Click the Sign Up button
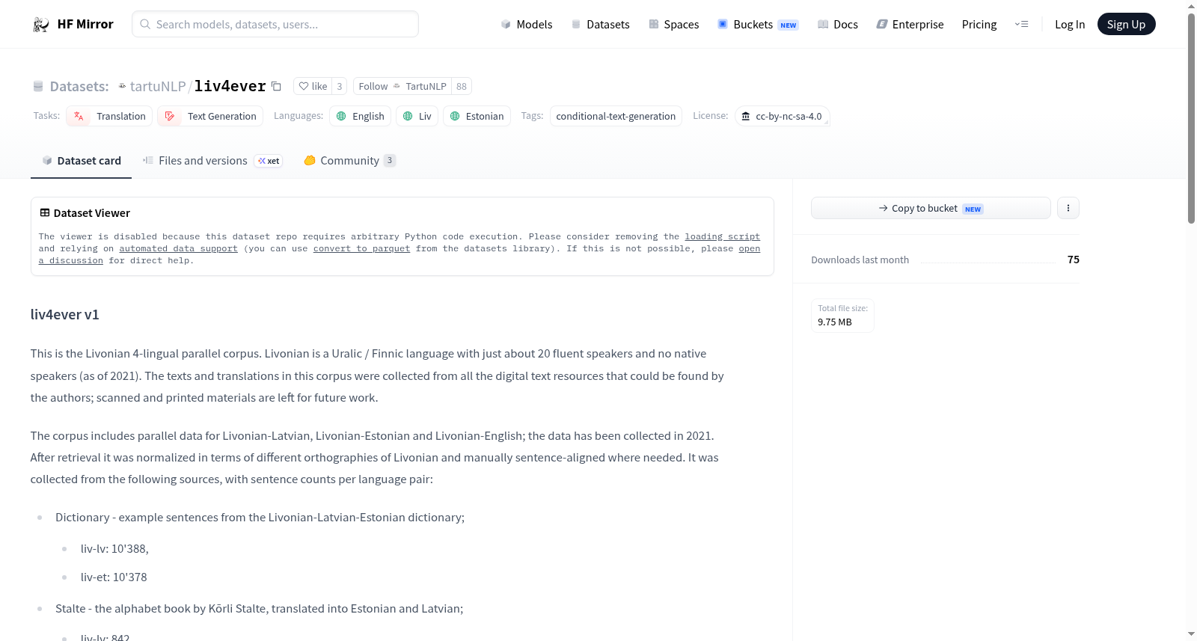1197x641 pixels. tap(1126, 24)
